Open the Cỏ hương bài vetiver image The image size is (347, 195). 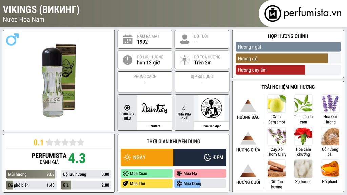point(330,136)
